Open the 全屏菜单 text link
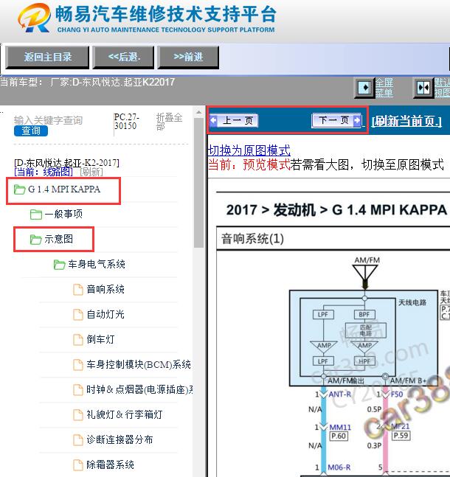Viewport: 450px width, 477px height. point(384,87)
